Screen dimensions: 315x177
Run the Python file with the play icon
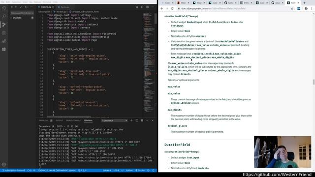pyautogui.click(x=142, y=7)
